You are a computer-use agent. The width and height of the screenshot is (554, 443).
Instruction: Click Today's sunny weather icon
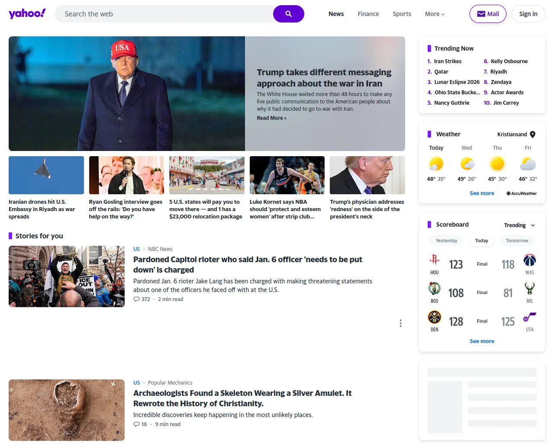click(436, 164)
